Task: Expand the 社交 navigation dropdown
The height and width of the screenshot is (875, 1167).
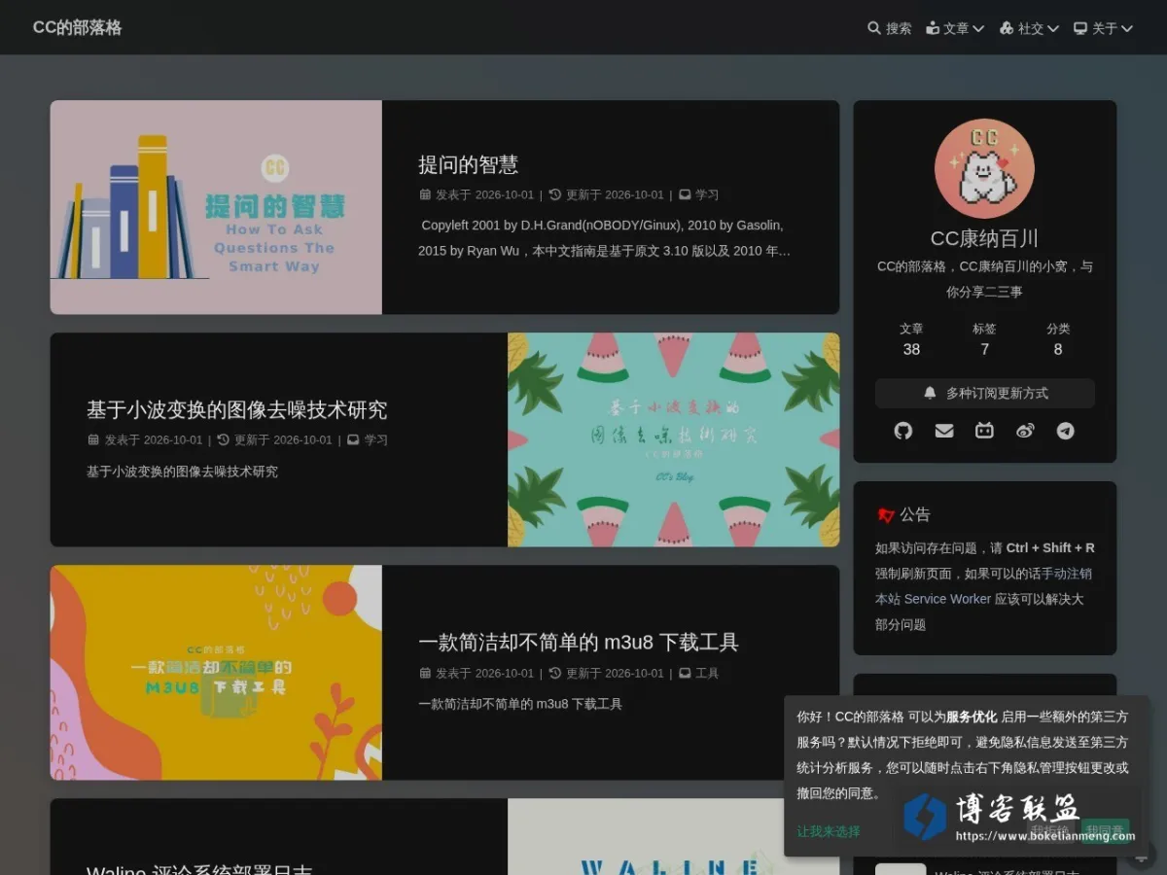Action: (x=1029, y=28)
